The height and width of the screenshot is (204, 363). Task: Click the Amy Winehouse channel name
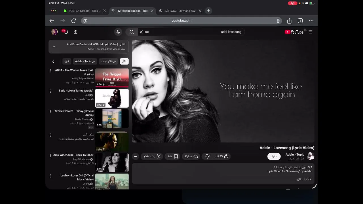point(81,159)
